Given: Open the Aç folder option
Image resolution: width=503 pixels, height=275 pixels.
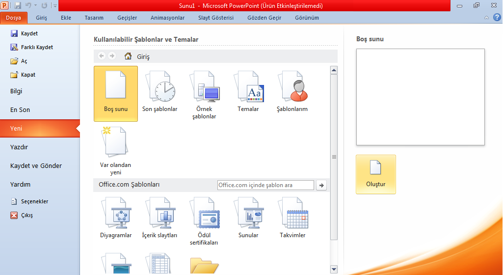Looking at the screenshot, I should [19, 61].
